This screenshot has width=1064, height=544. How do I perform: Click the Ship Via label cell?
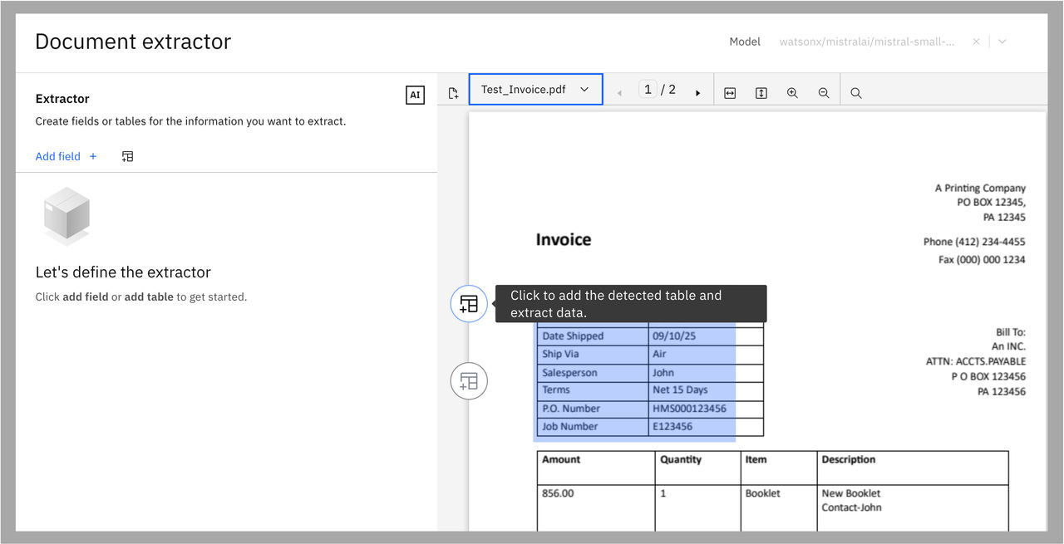pos(593,355)
